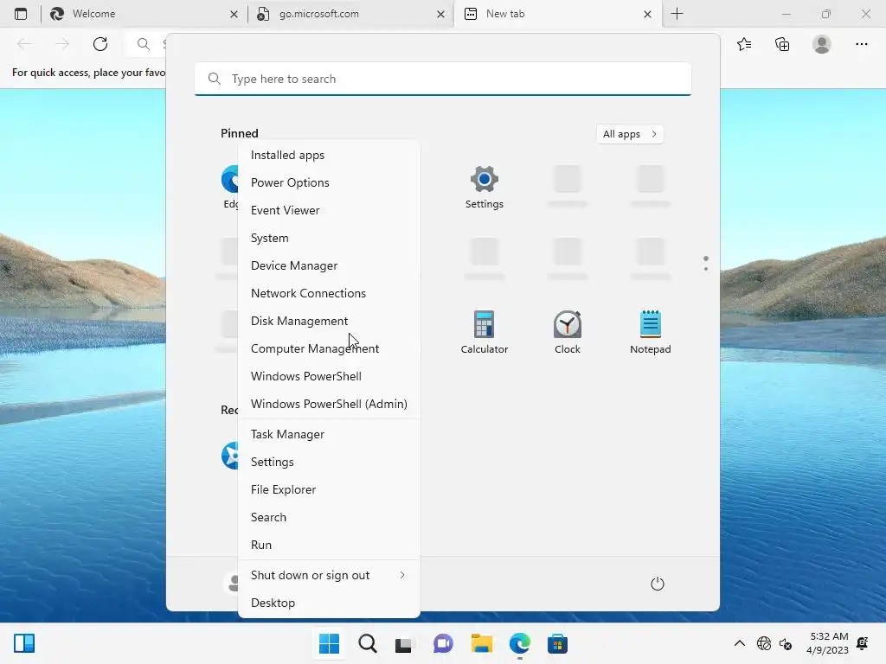
Task: Open Task View on the taskbar
Action: point(403,643)
